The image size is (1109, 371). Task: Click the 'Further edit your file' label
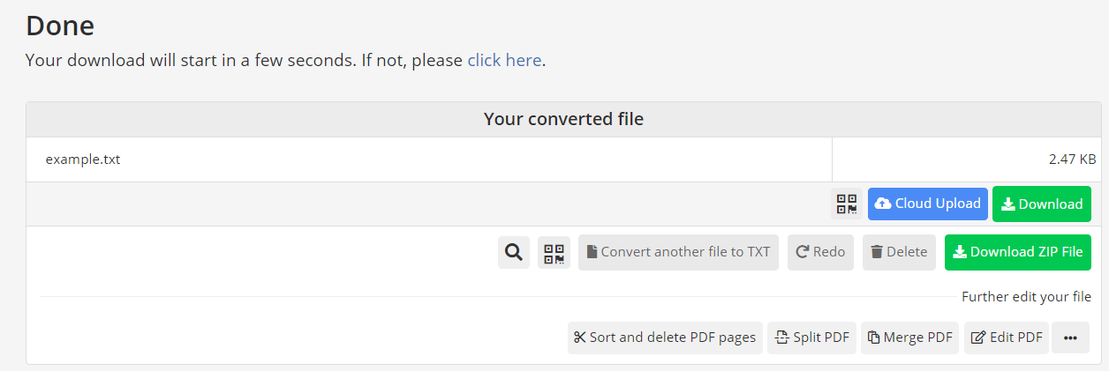pyautogui.click(x=1026, y=297)
